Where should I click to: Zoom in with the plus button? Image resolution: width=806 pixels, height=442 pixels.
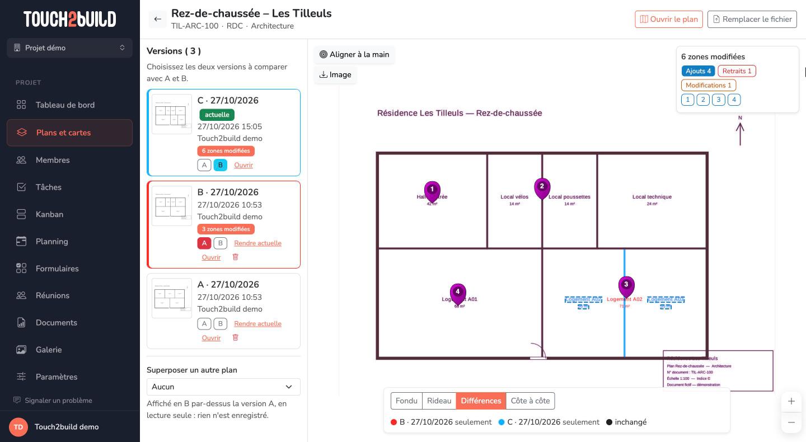[791, 401]
